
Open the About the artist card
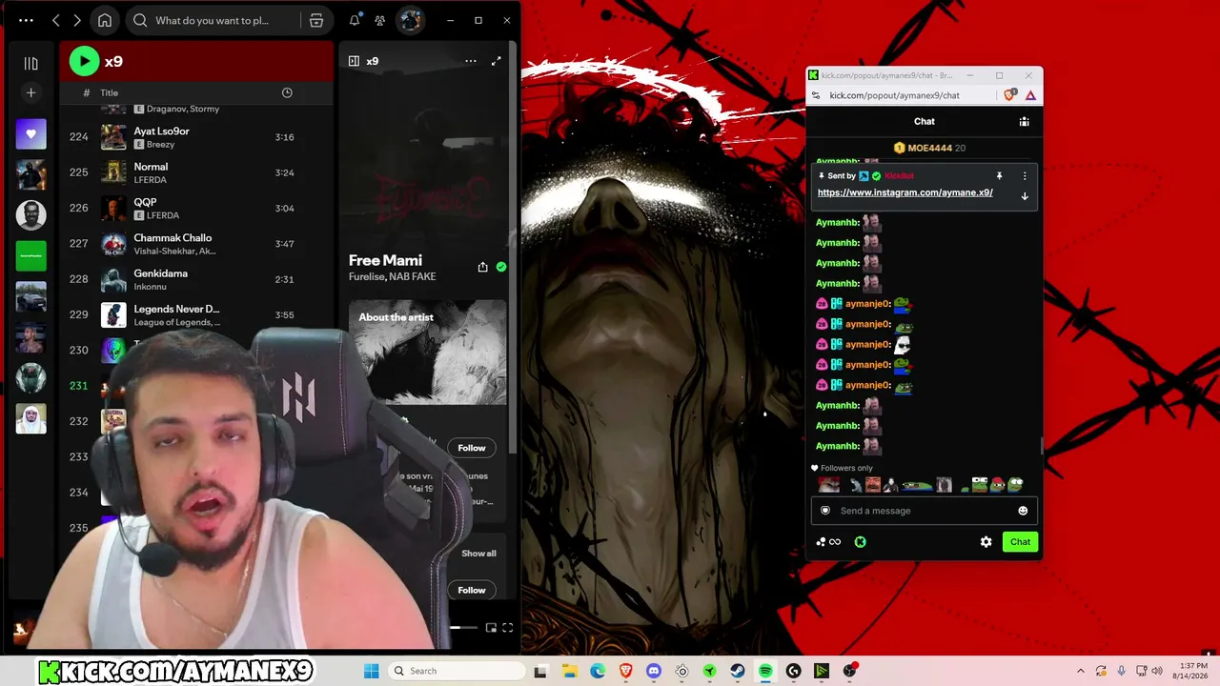pos(428,353)
